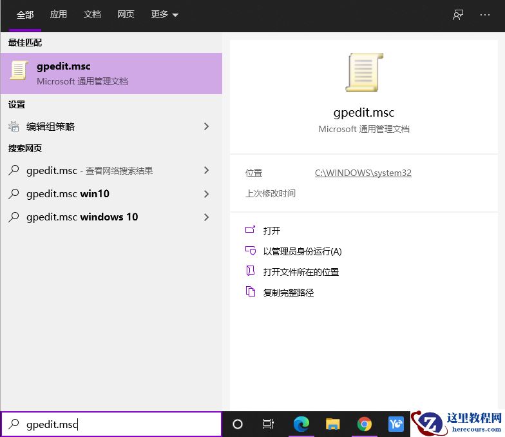Choose 以管理员身份运行(A)
This screenshot has height=437, width=505.
[x=303, y=251]
